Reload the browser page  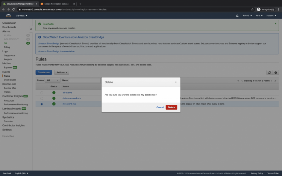pyautogui.click(x=14, y=9)
